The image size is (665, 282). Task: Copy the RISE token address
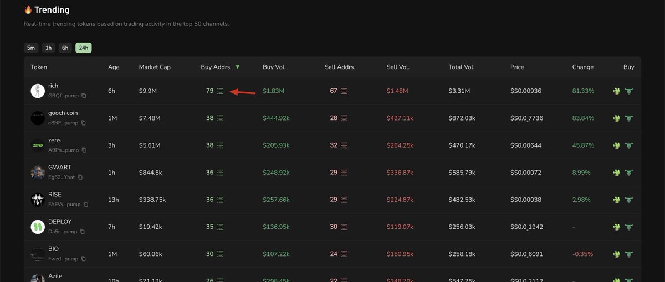(85, 204)
